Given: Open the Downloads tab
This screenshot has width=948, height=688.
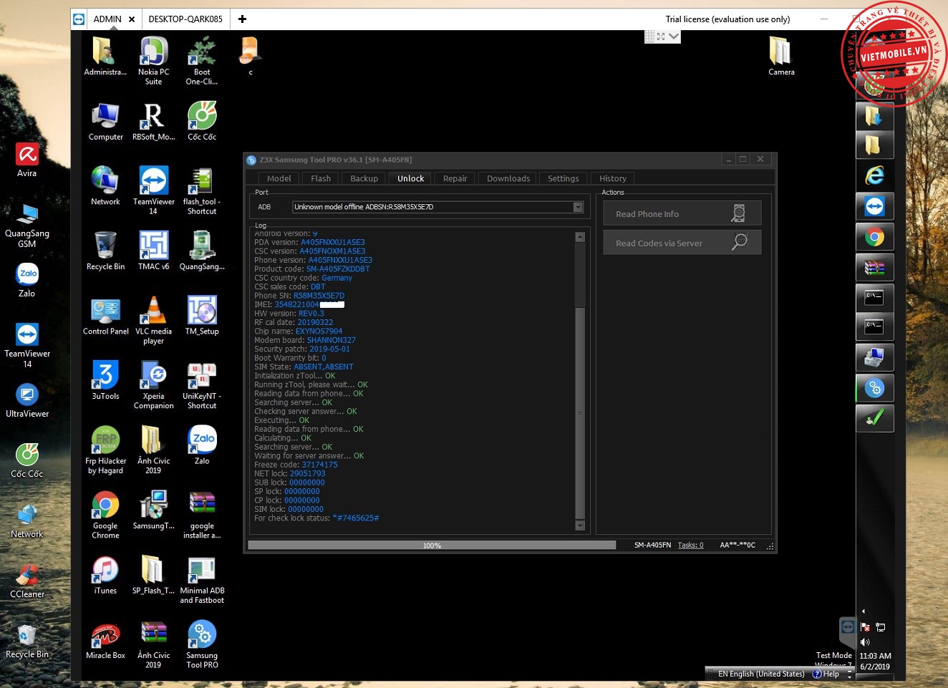Looking at the screenshot, I should click(x=508, y=178).
